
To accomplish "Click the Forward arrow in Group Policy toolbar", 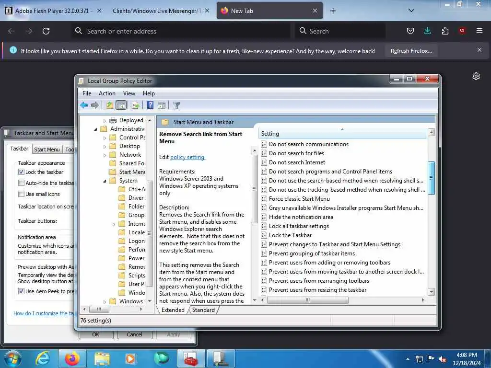I will tap(95, 105).
